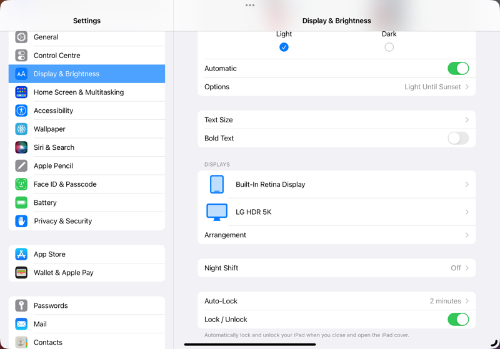Open the Text Size setting
Viewport: 500px width, 349px height.
(x=336, y=120)
